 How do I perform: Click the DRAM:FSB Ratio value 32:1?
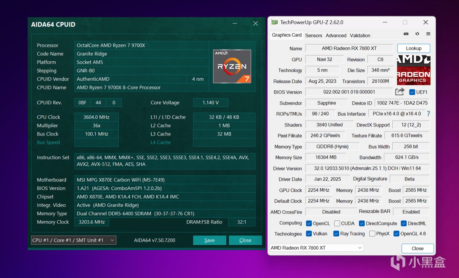(242, 222)
